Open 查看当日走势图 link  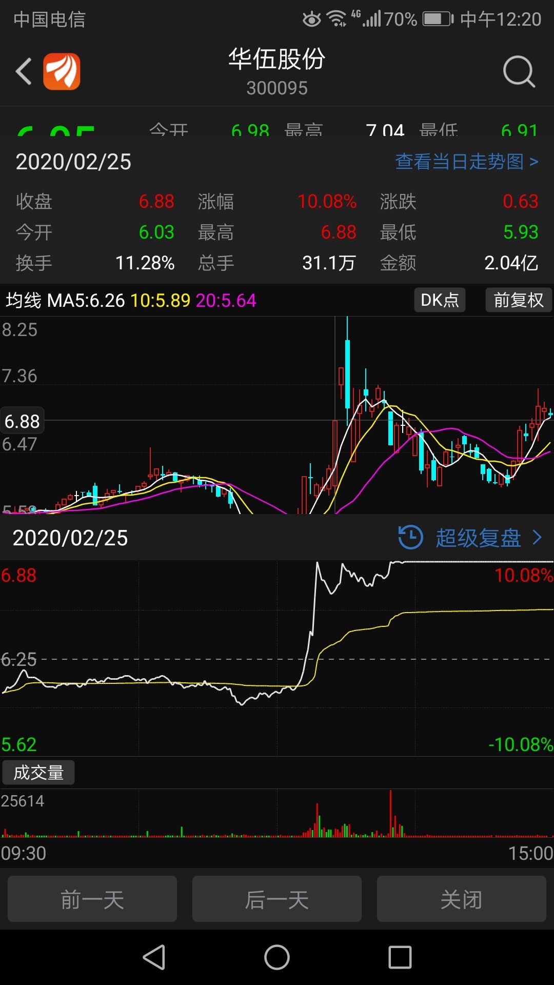tap(467, 162)
